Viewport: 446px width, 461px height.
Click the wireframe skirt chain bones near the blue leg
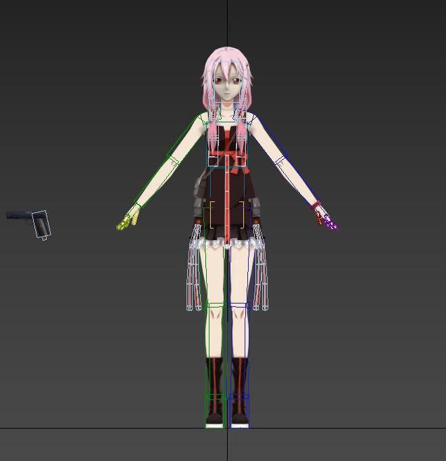coord(260,270)
